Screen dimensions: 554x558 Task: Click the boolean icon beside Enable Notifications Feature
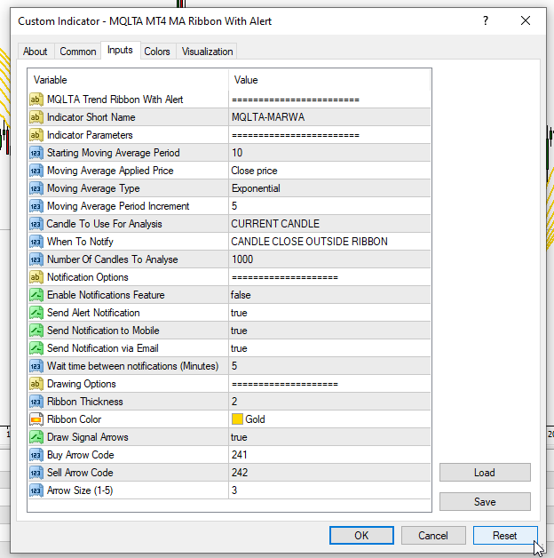[x=36, y=295]
